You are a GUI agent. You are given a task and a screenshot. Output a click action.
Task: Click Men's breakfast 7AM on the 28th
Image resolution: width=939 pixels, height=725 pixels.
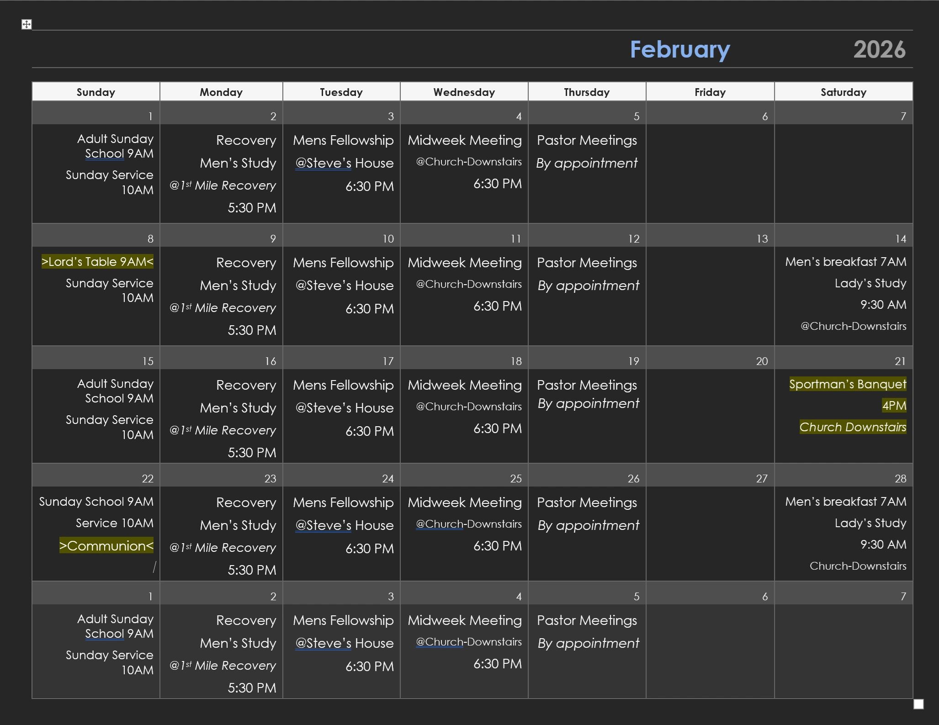(845, 502)
